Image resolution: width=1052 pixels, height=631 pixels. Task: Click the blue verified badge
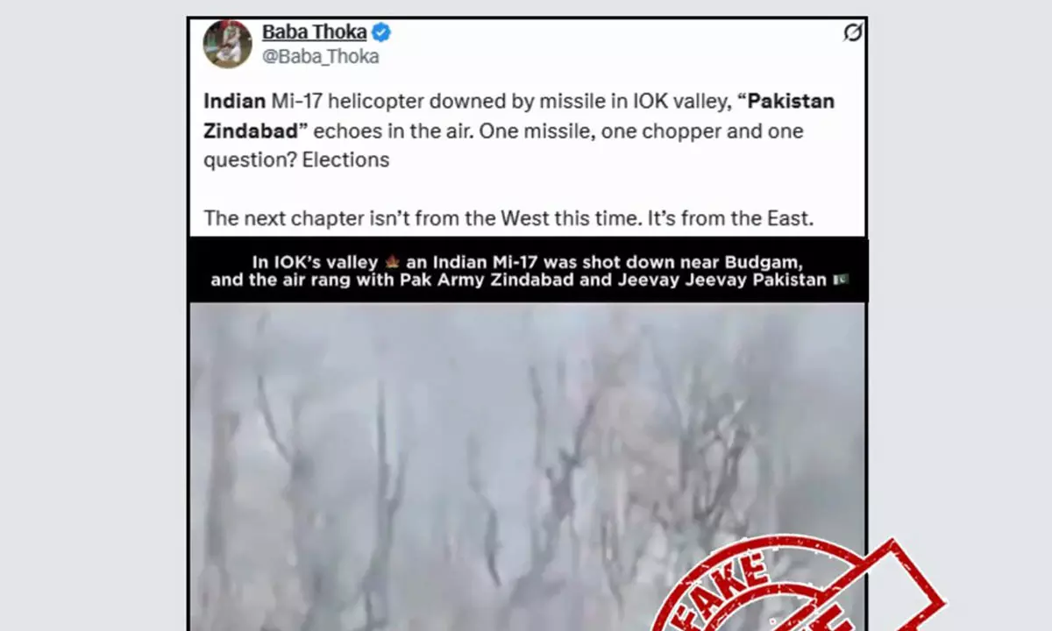pos(381,33)
